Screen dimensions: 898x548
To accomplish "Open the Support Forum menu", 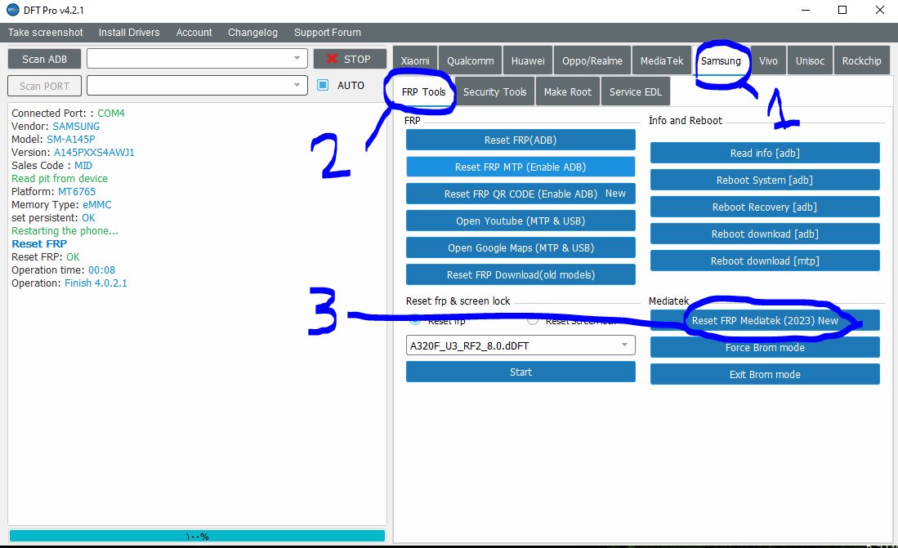I will (328, 33).
